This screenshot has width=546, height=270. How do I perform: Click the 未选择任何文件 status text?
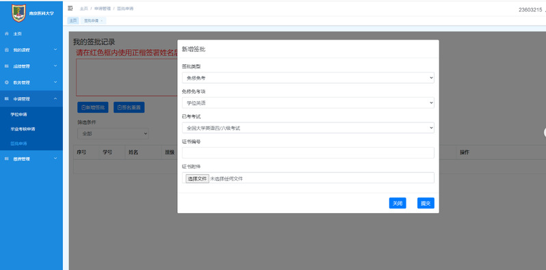[x=226, y=178]
